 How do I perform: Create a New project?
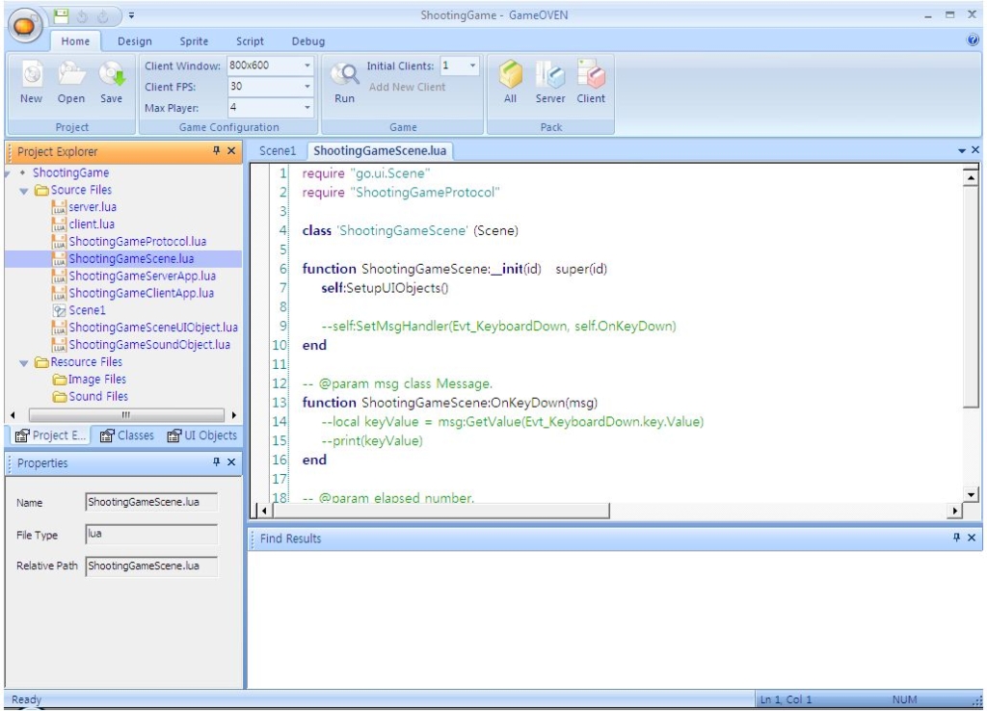32,82
